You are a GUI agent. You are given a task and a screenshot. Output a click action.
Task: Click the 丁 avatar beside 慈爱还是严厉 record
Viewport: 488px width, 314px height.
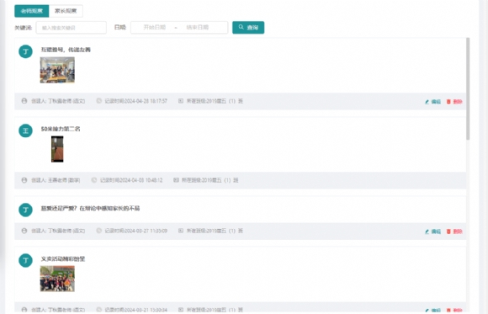click(25, 210)
